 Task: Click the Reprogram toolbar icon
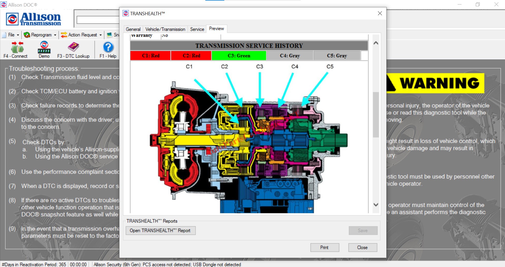[x=27, y=35]
